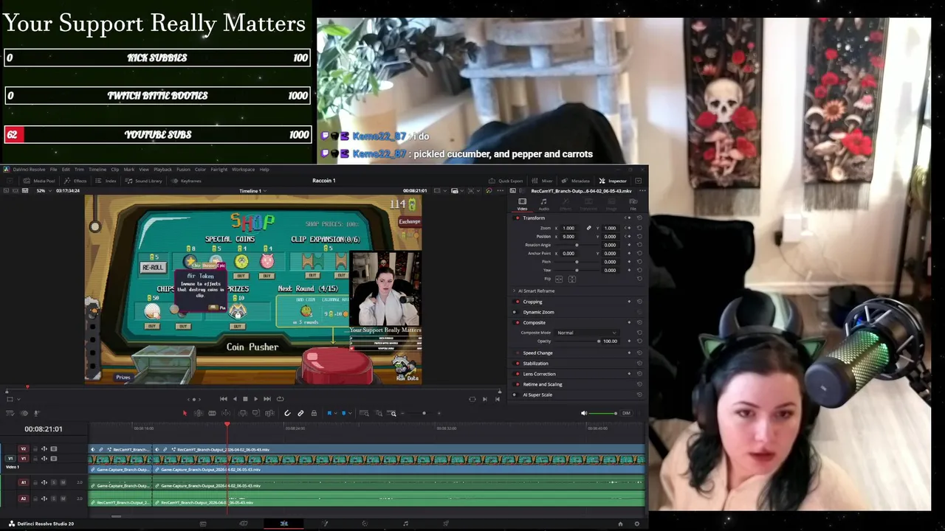The width and height of the screenshot is (945, 531).
Task: Select the Selection Mode arrow tool
Action: pos(185,413)
